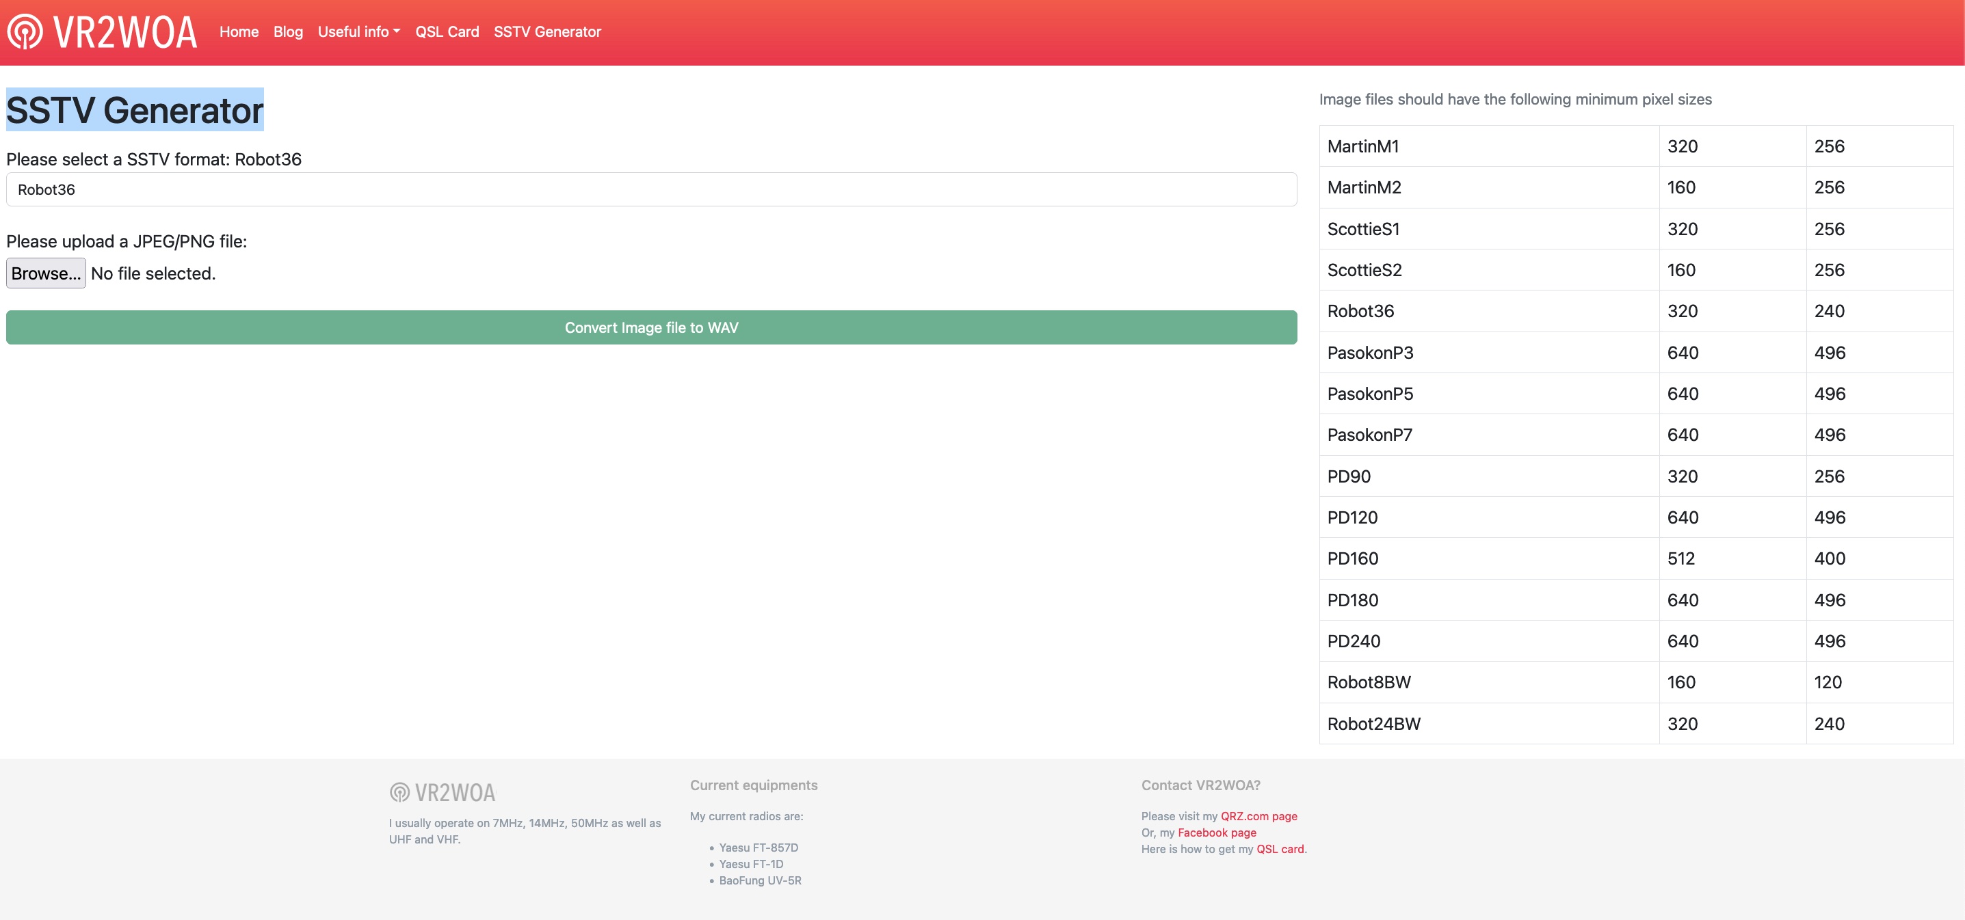Open the Robot36 SSTV format selector
The width and height of the screenshot is (1965, 920).
point(650,190)
